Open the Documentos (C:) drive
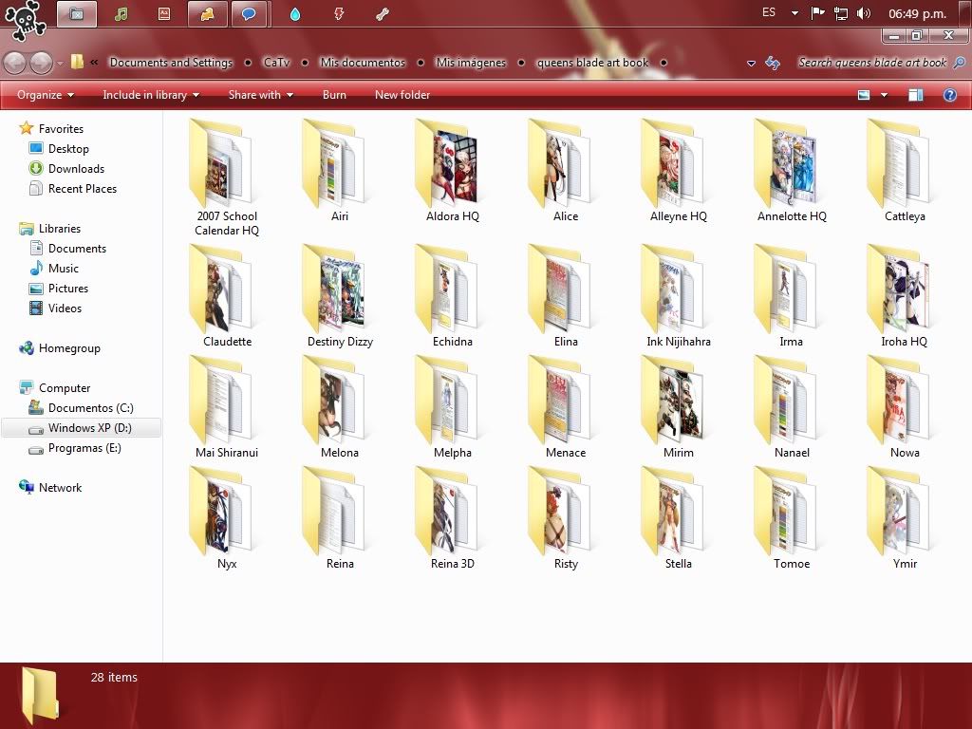 [x=81, y=408]
